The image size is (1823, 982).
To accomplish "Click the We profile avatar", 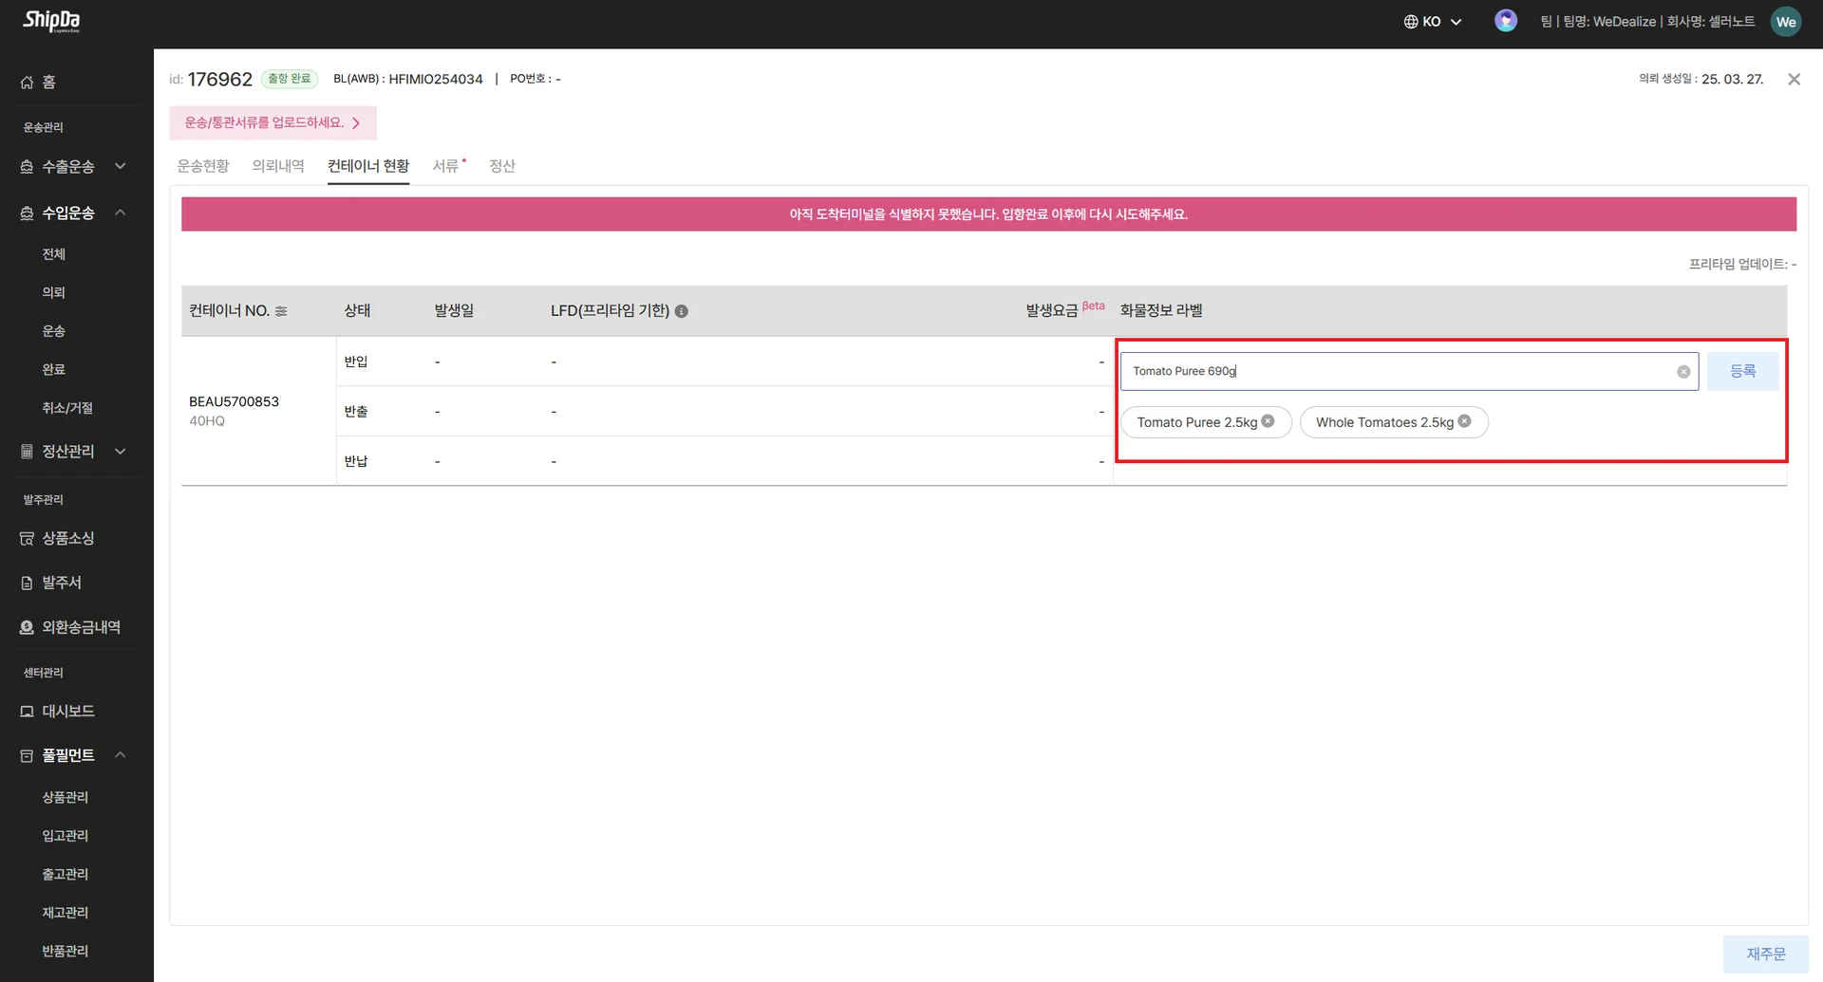I will click(1785, 22).
